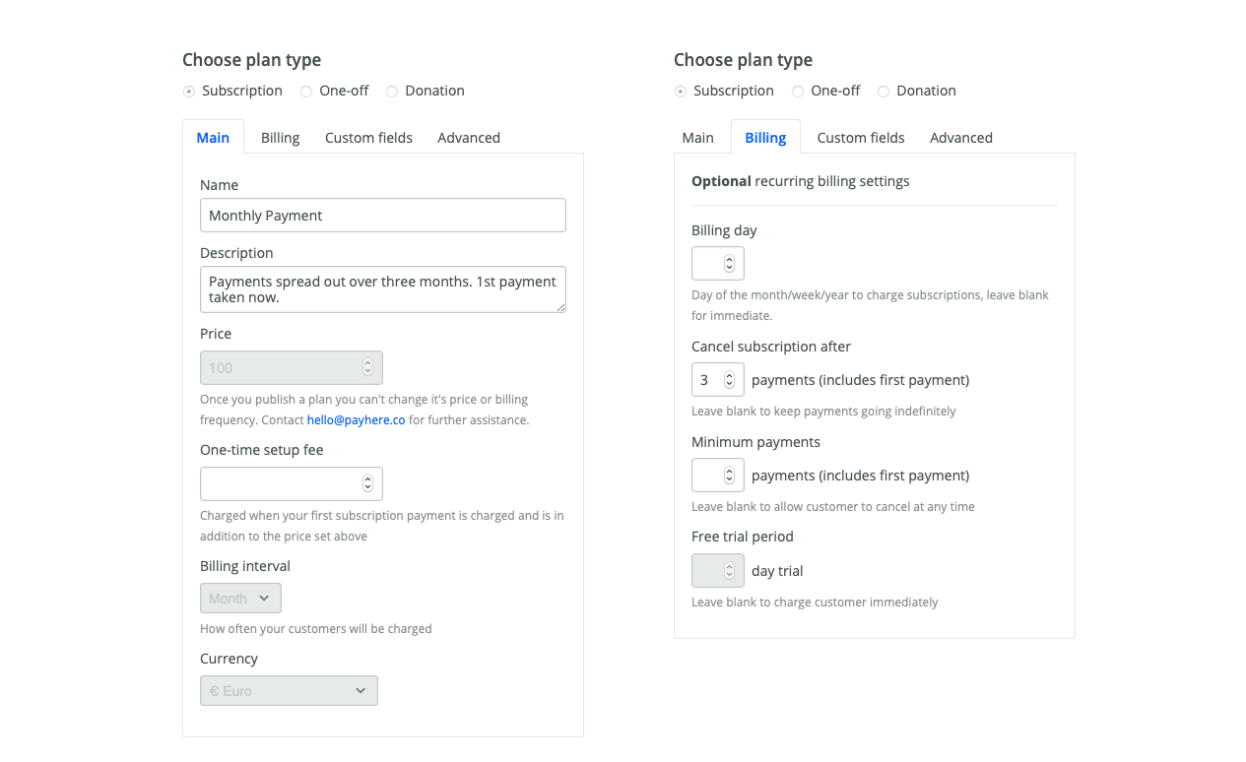Click the hello@payhere.co email link
1246x762 pixels.
coord(356,420)
